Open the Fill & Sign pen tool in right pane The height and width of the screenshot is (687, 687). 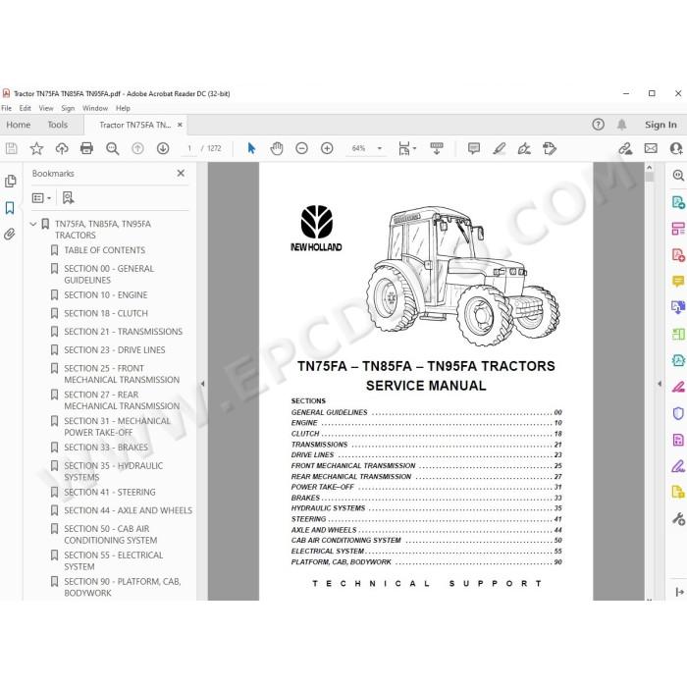click(678, 466)
